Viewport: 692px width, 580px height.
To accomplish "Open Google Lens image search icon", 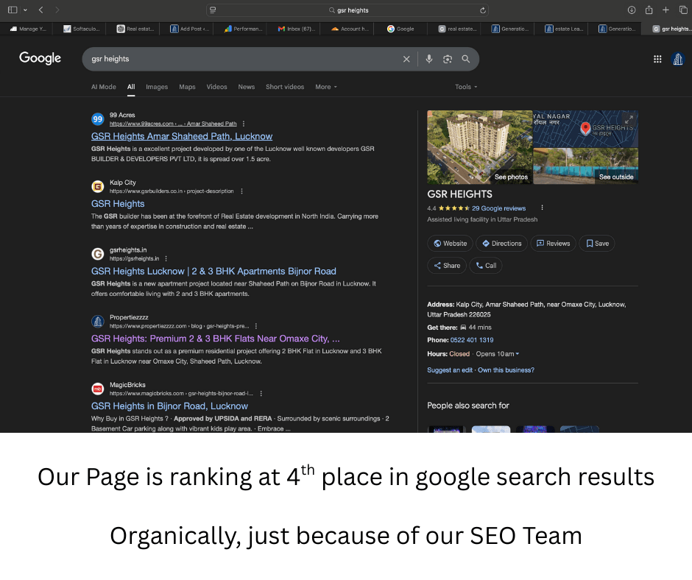I will click(448, 59).
